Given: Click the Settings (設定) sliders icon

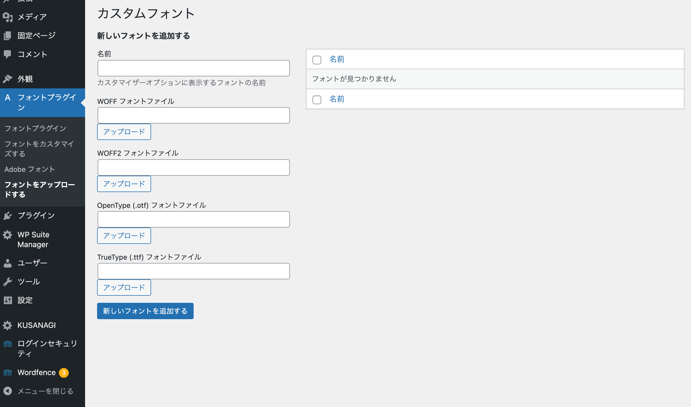Looking at the screenshot, I should point(8,300).
